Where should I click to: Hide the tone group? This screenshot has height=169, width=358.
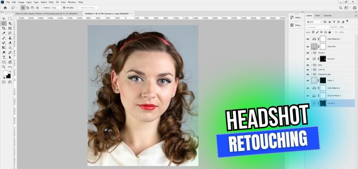[x=308, y=65]
